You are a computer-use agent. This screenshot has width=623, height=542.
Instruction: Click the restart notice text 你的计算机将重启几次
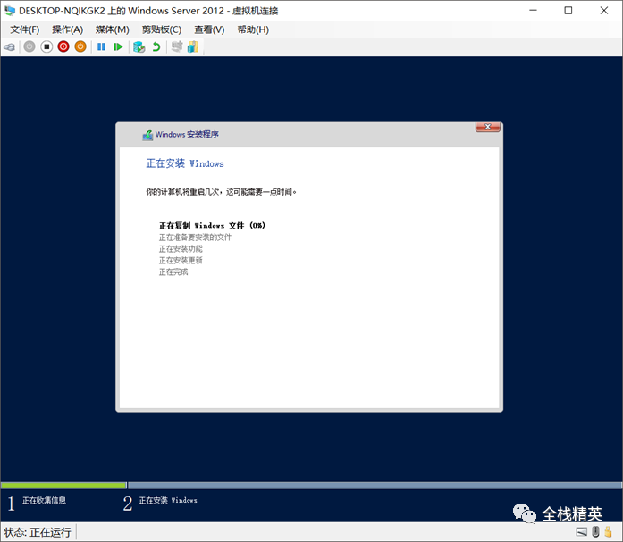click(222, 192)
